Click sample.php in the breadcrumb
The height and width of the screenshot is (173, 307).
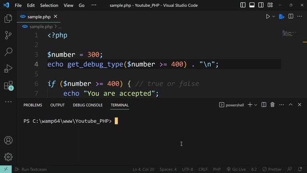pyautogui.click(x=41, y=27)
